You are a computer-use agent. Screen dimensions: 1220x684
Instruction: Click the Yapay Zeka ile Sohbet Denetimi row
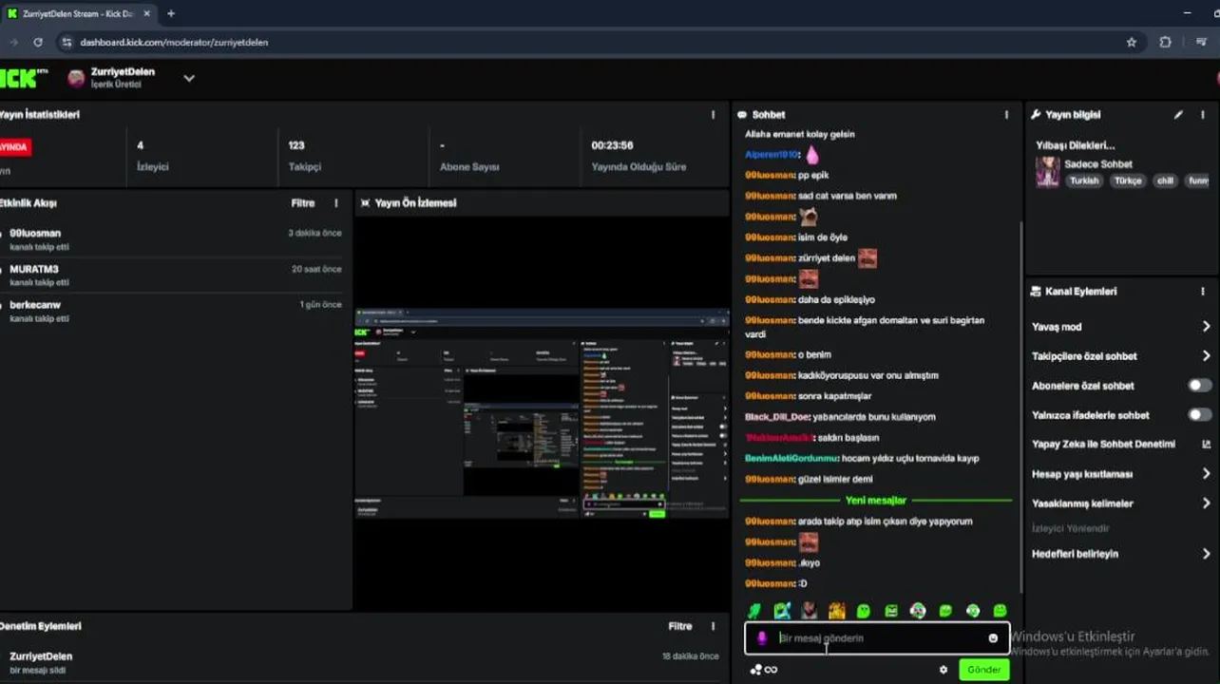tap(1121, 445)
